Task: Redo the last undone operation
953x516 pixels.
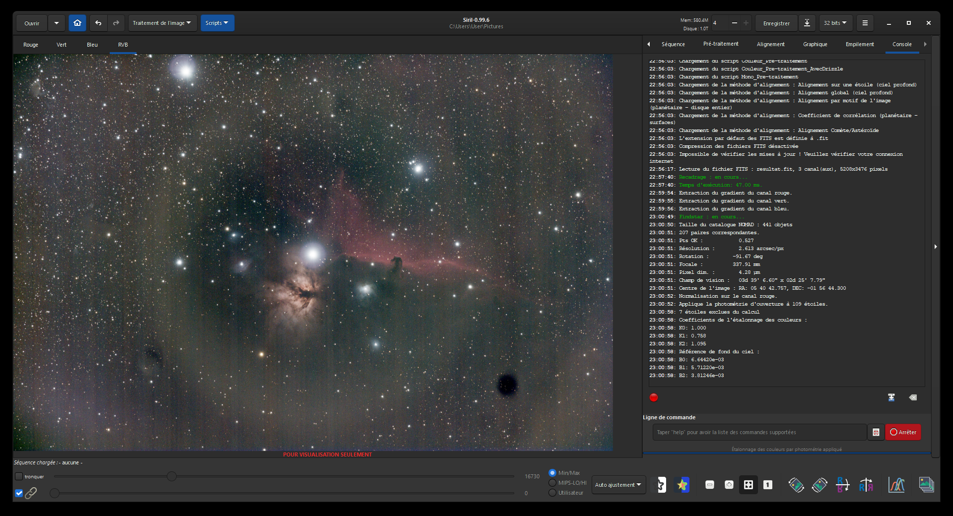Action: point(116,23)
